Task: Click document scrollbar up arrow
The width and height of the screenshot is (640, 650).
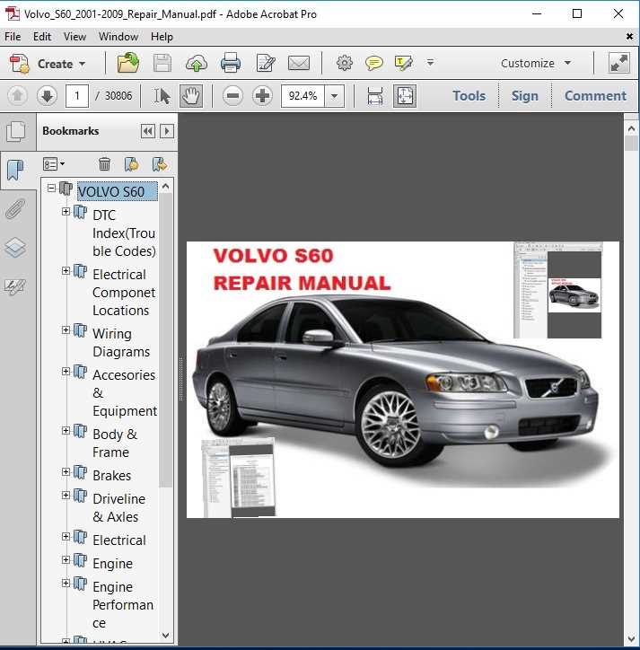Action: [x=631, y=129]
